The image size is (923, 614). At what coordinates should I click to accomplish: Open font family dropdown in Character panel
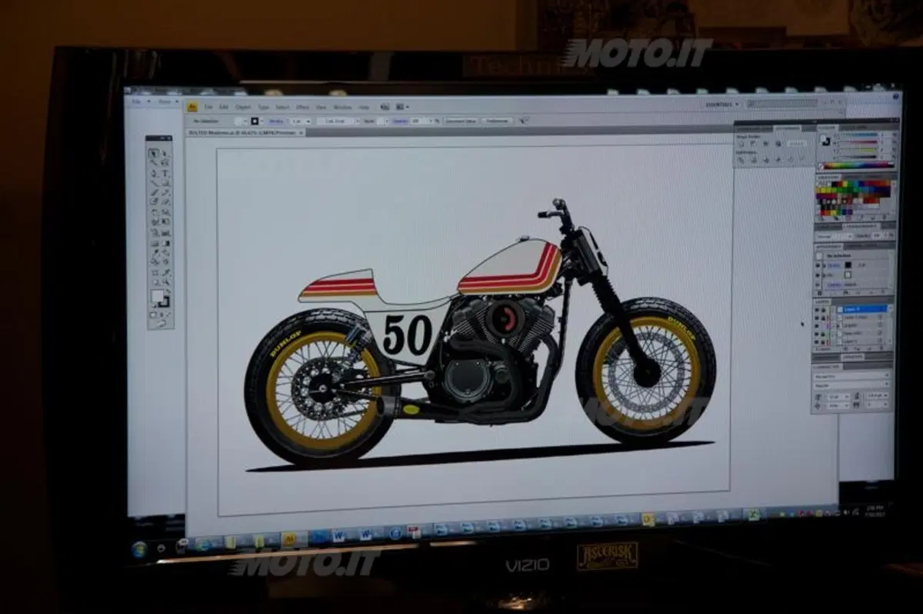click(851, 376)
